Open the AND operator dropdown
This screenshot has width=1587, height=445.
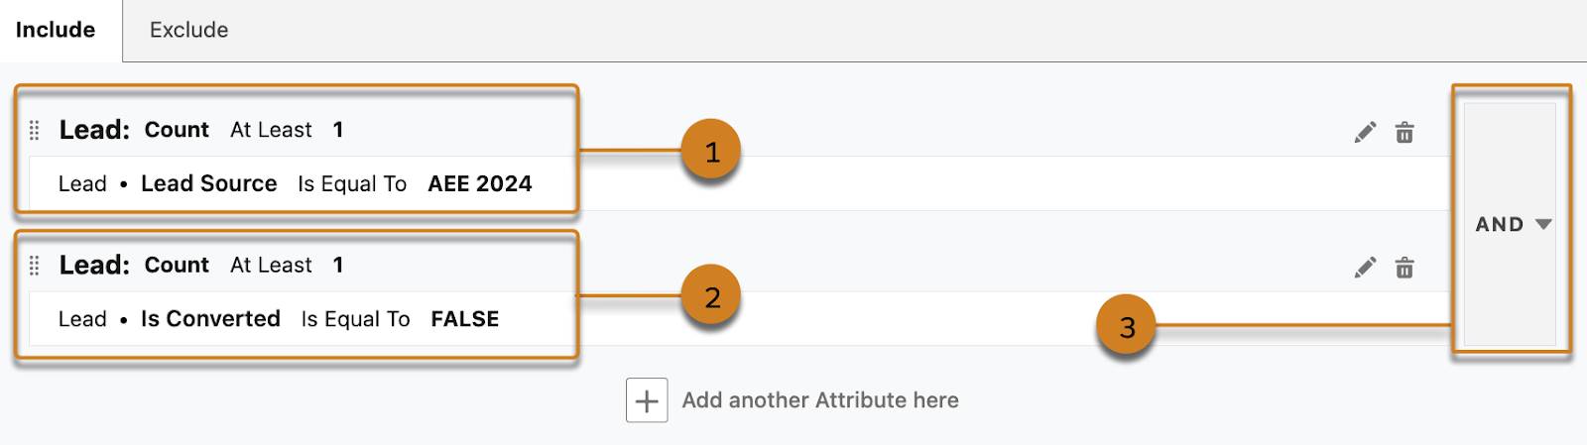click(1512, 224)
